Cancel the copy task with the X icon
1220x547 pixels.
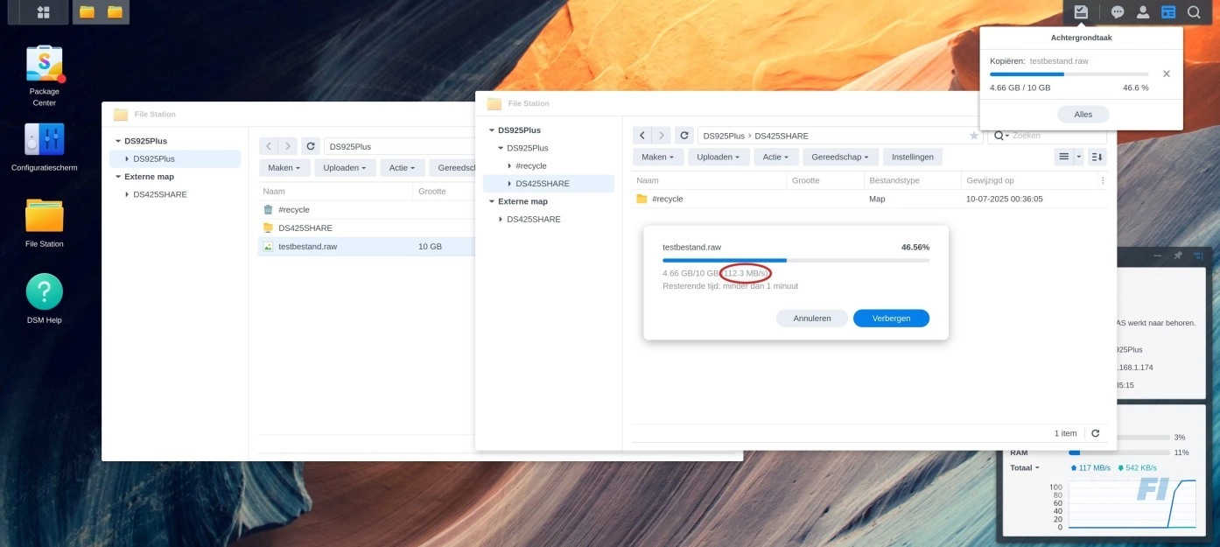1167,74
